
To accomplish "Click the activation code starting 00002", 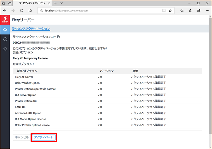I will (x=31, y=43).
